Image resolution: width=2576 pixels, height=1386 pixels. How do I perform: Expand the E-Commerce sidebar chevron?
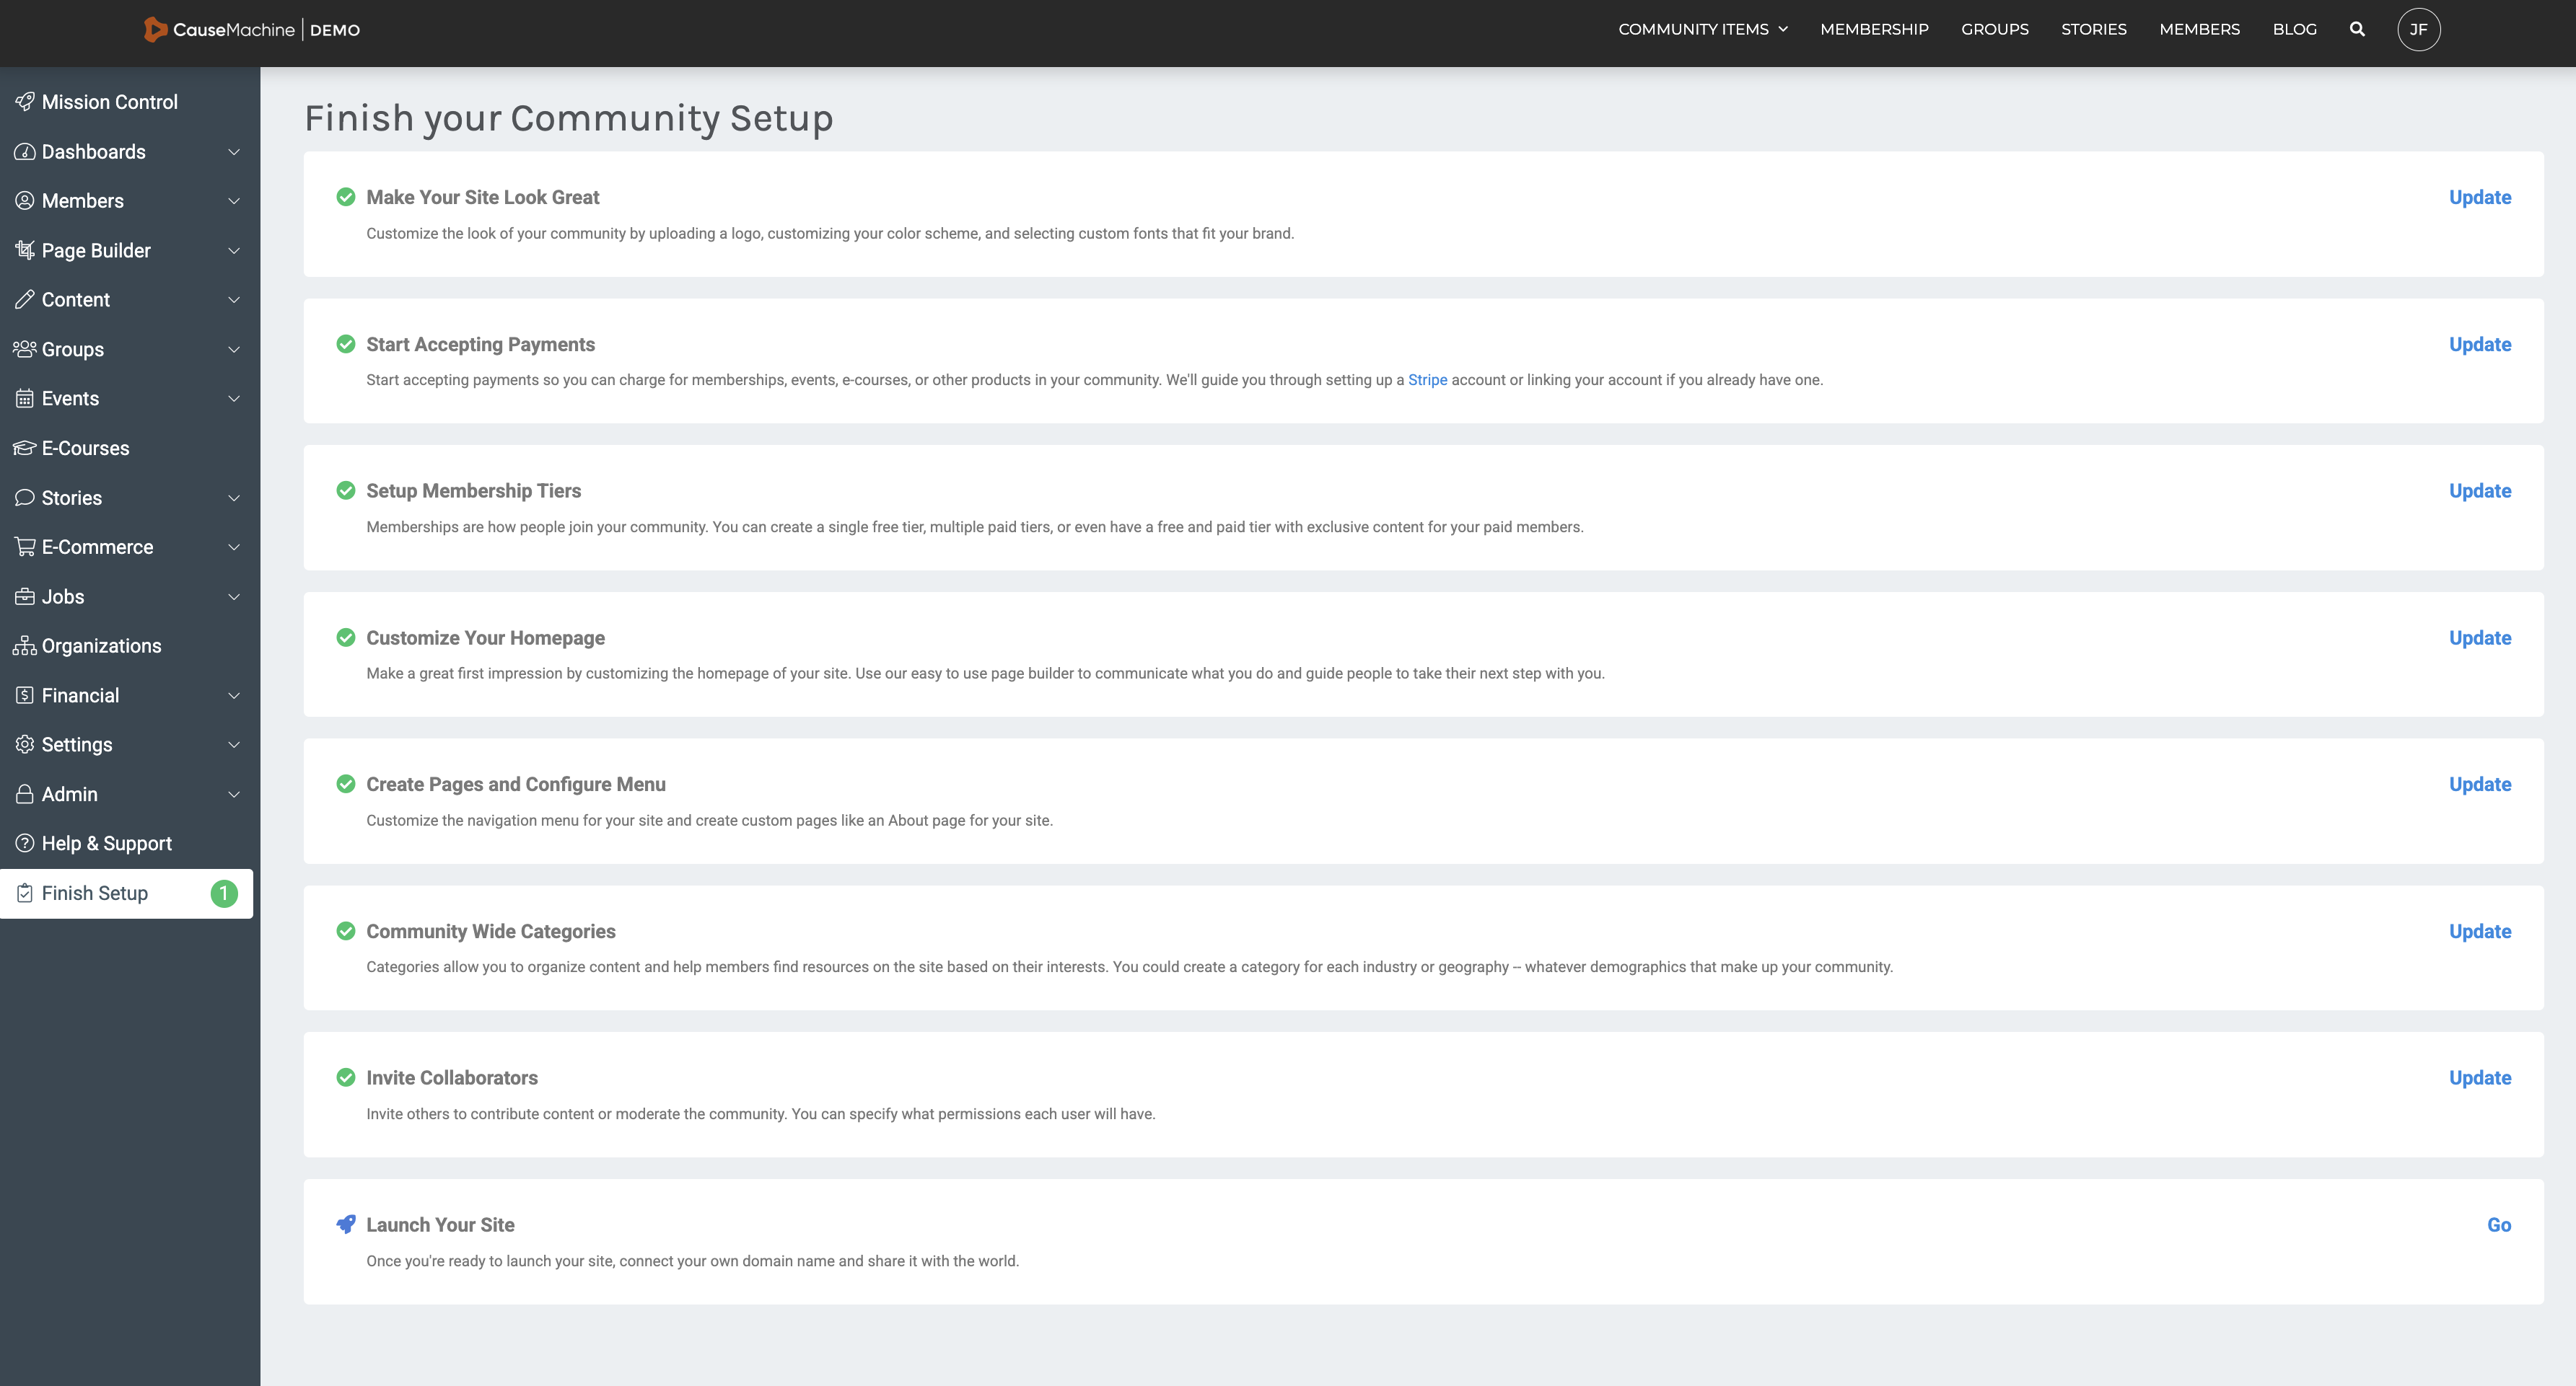[x=234, y=547]
